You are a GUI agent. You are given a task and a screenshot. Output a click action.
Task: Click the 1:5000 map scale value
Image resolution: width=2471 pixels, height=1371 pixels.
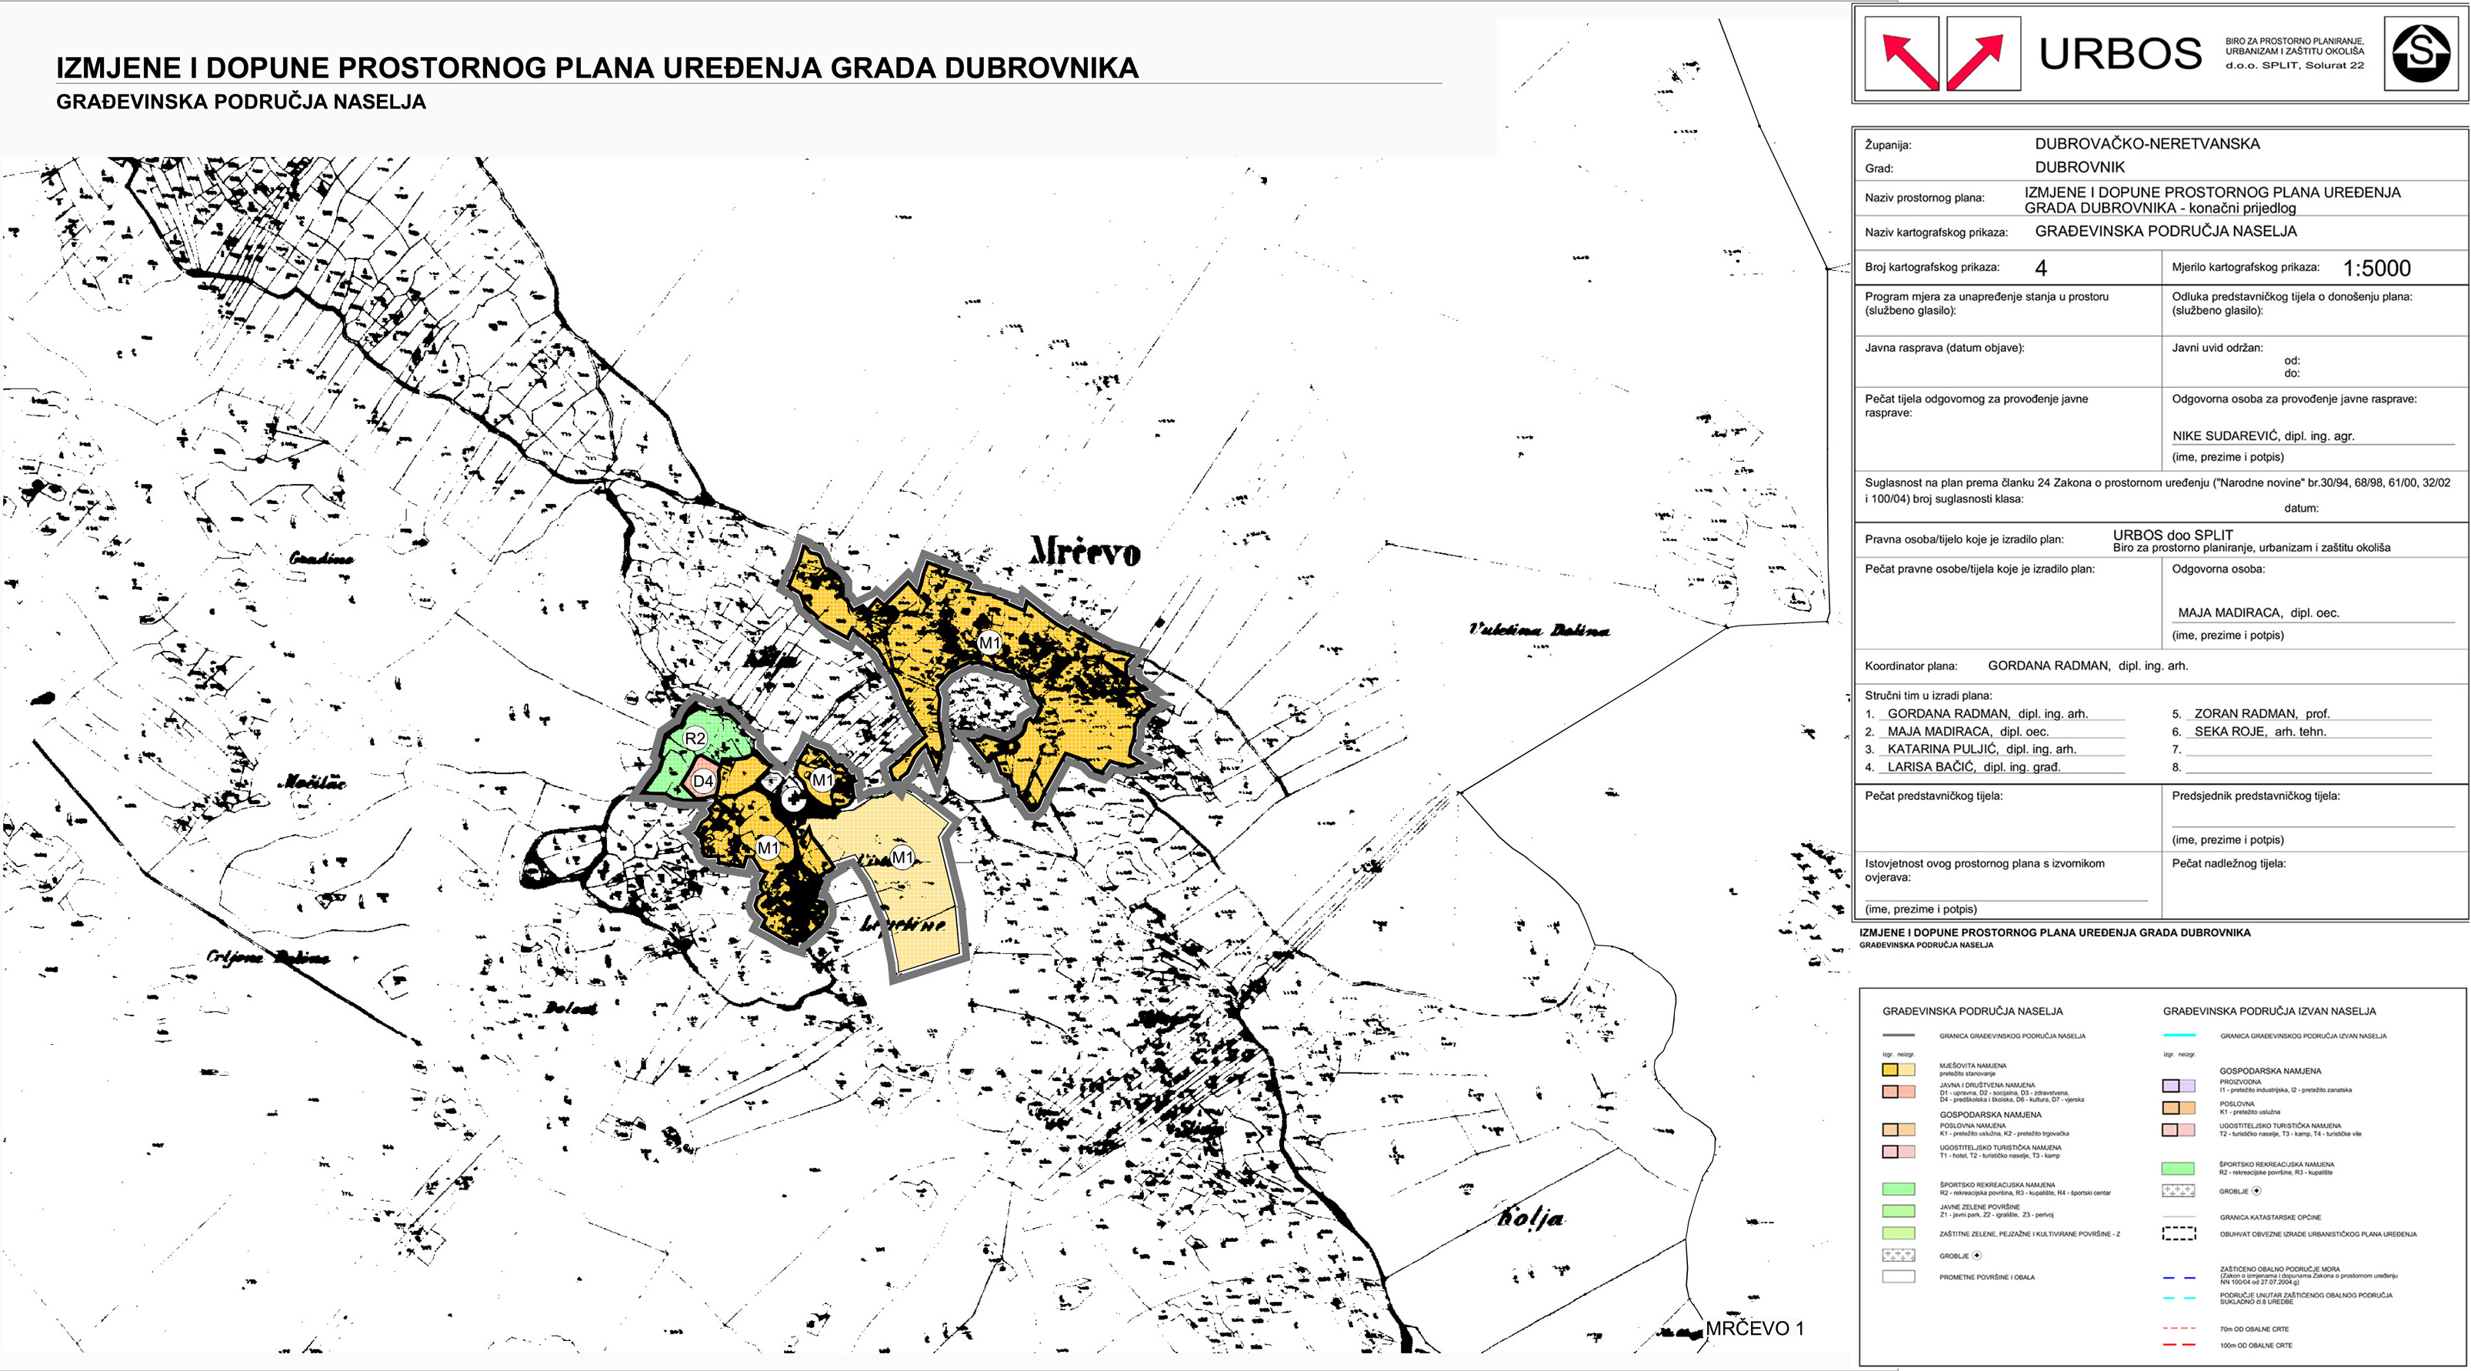tap(2376, 269)
